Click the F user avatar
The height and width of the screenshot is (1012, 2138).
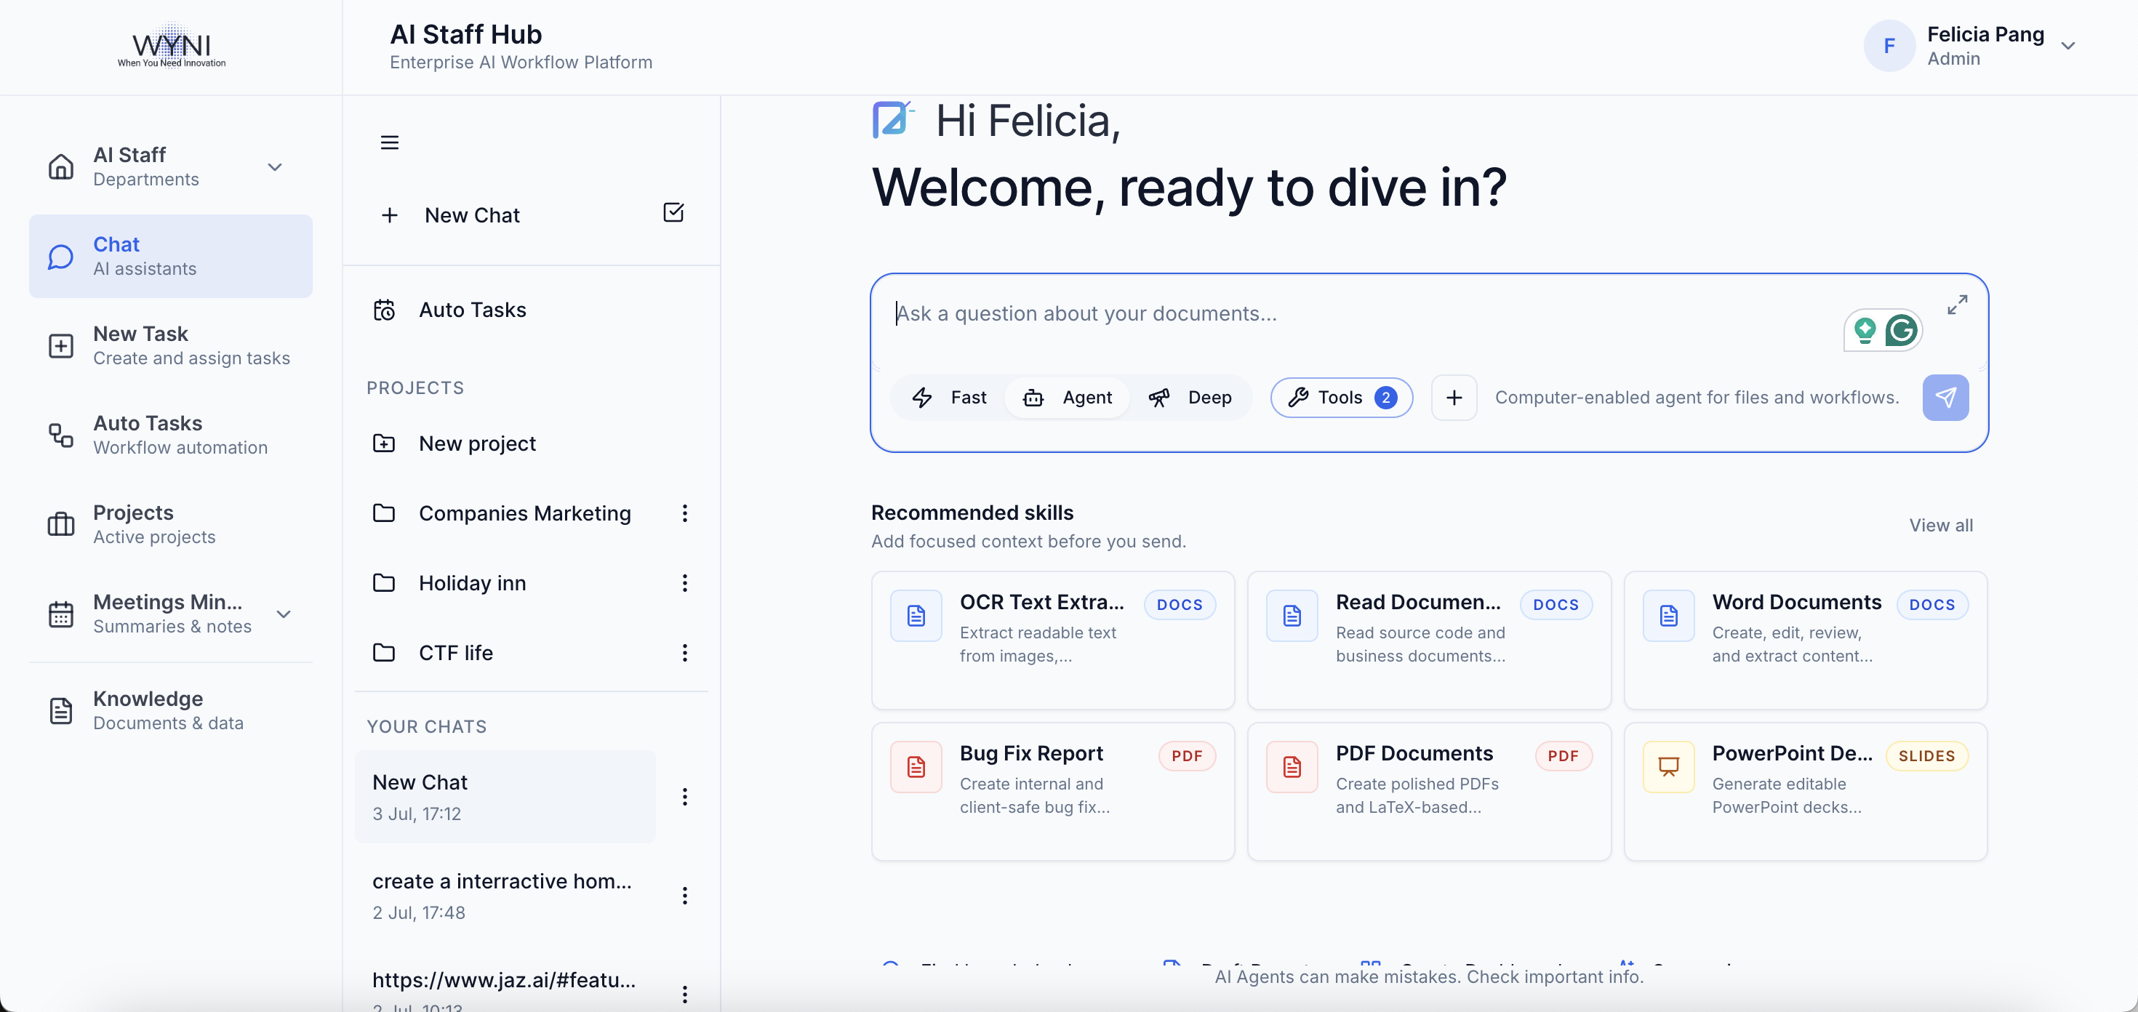(1889, 46)
